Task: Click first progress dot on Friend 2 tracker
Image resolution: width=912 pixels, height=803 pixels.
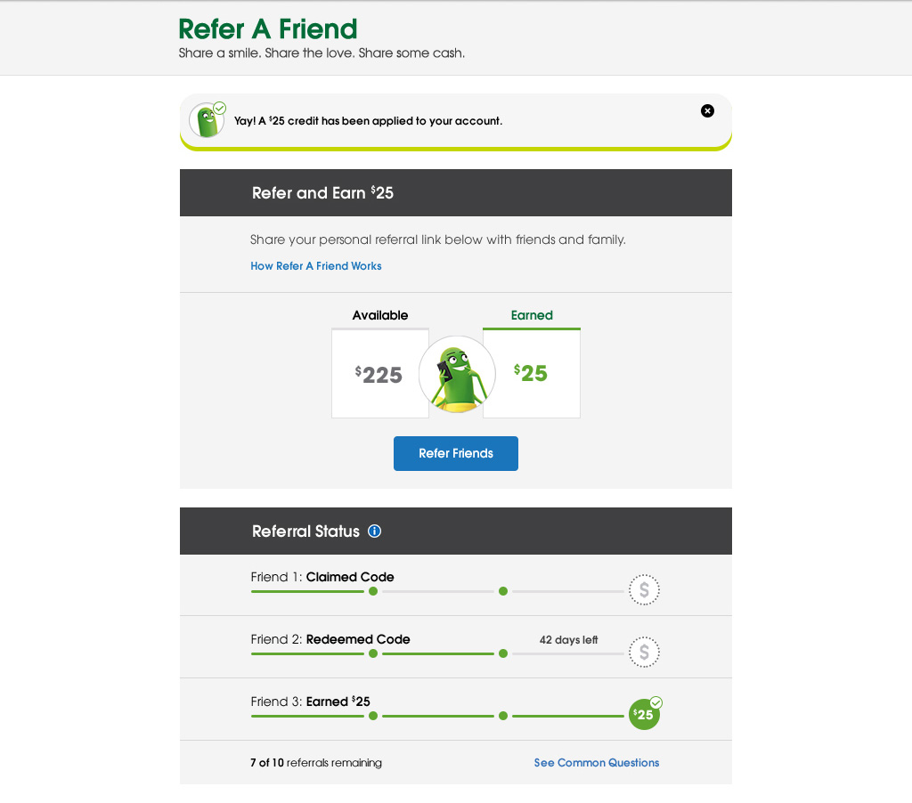Action: click(373, 653)
